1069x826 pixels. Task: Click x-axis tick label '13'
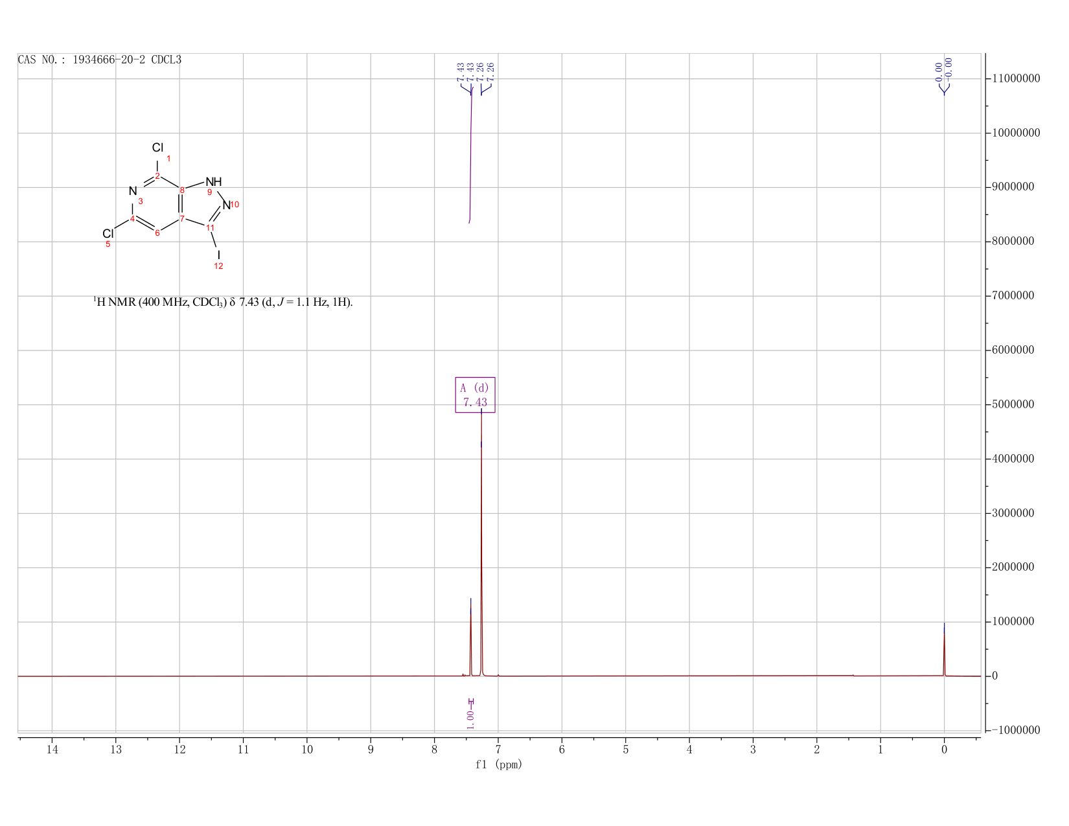116,750
